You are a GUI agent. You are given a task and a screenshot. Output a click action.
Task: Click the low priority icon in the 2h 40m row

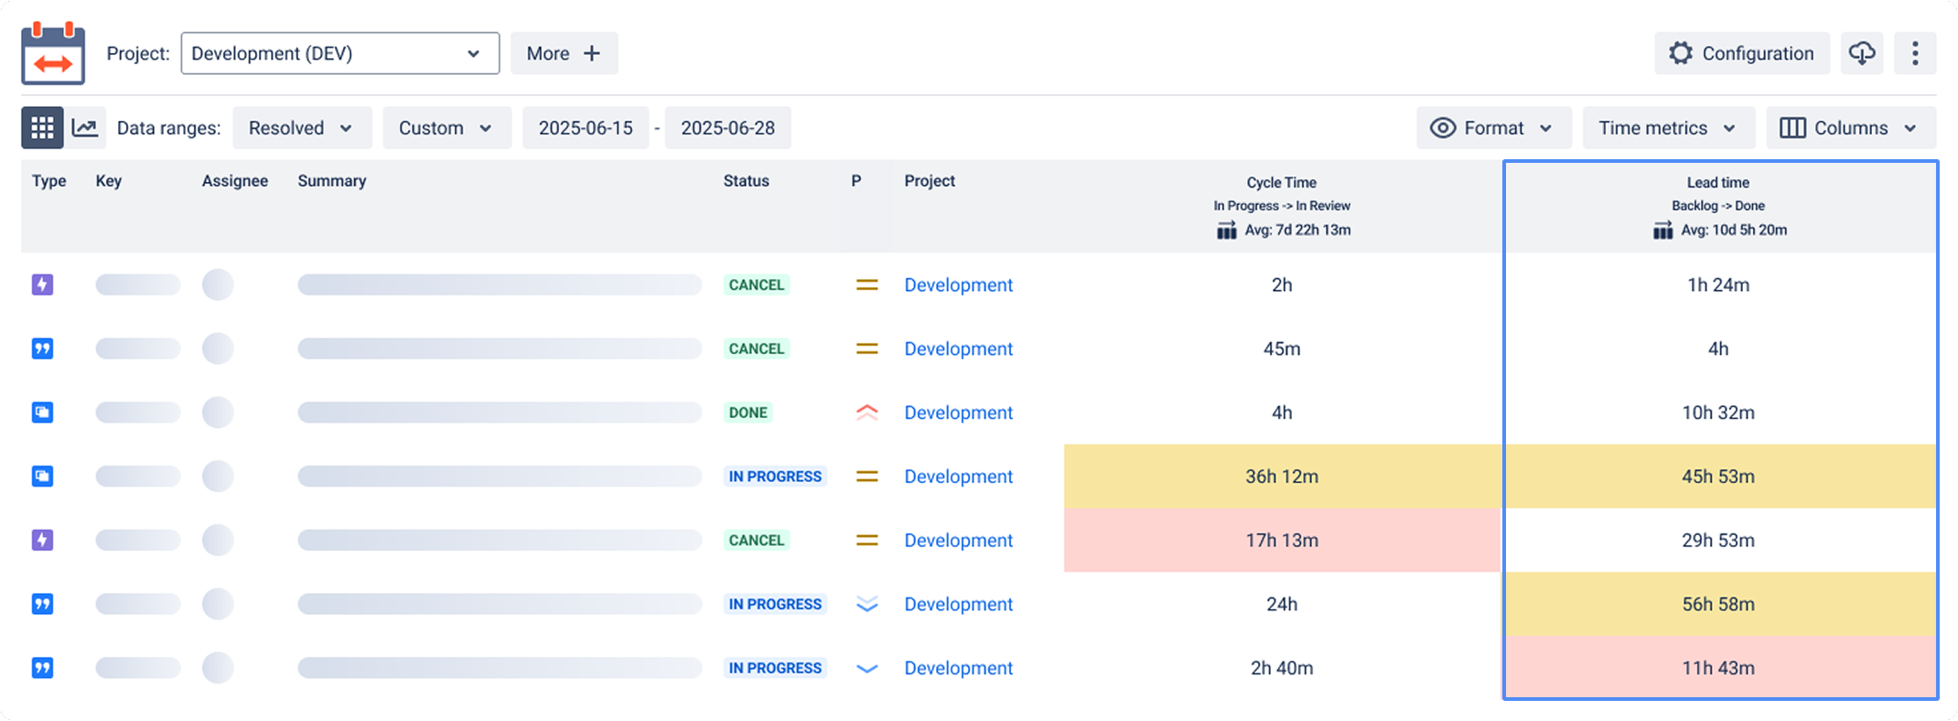click(866, 668)
